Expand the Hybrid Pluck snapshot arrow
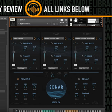 (x=18, y=24)
